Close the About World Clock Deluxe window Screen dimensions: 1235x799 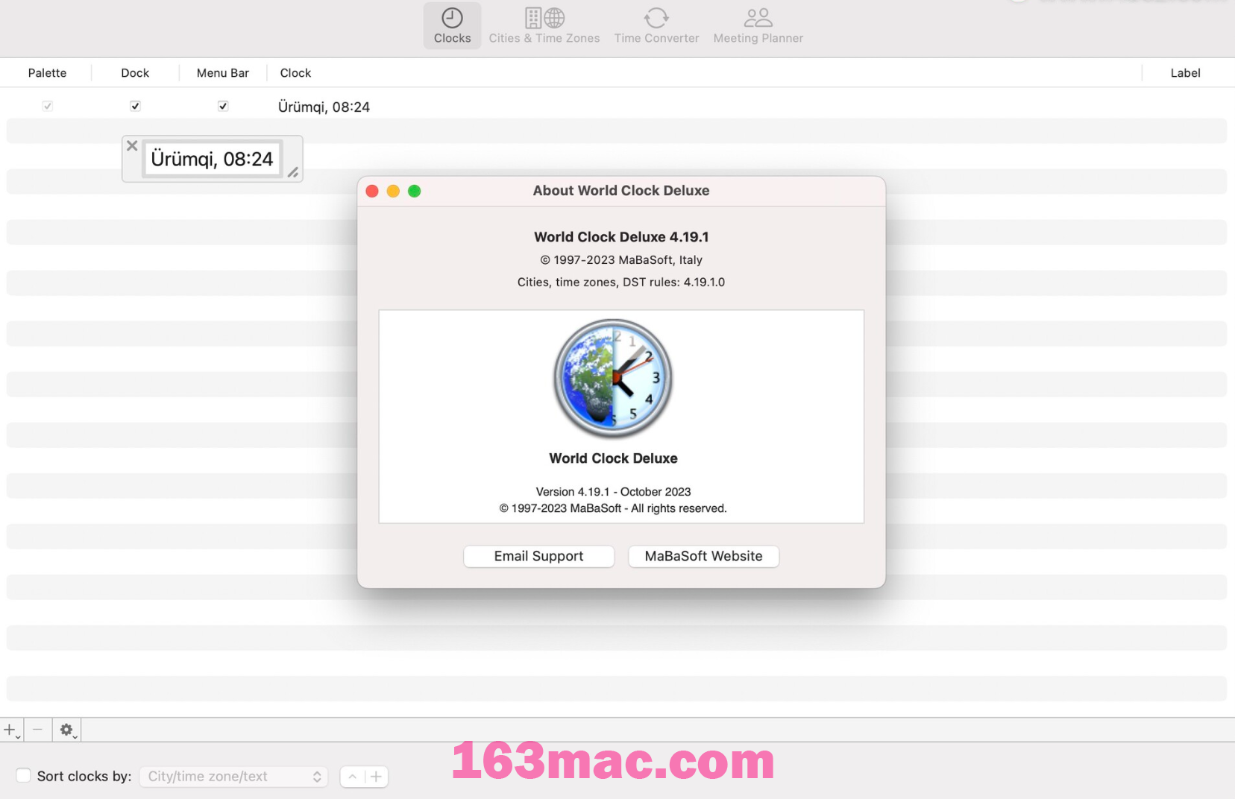372,191
